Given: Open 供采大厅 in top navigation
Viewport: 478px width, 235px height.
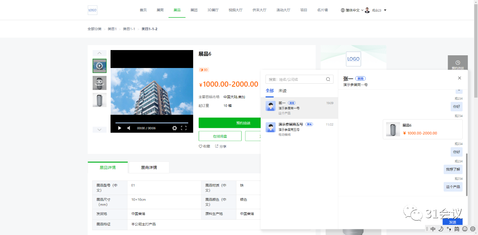Looking at the screenshot, I should point(259,10).
